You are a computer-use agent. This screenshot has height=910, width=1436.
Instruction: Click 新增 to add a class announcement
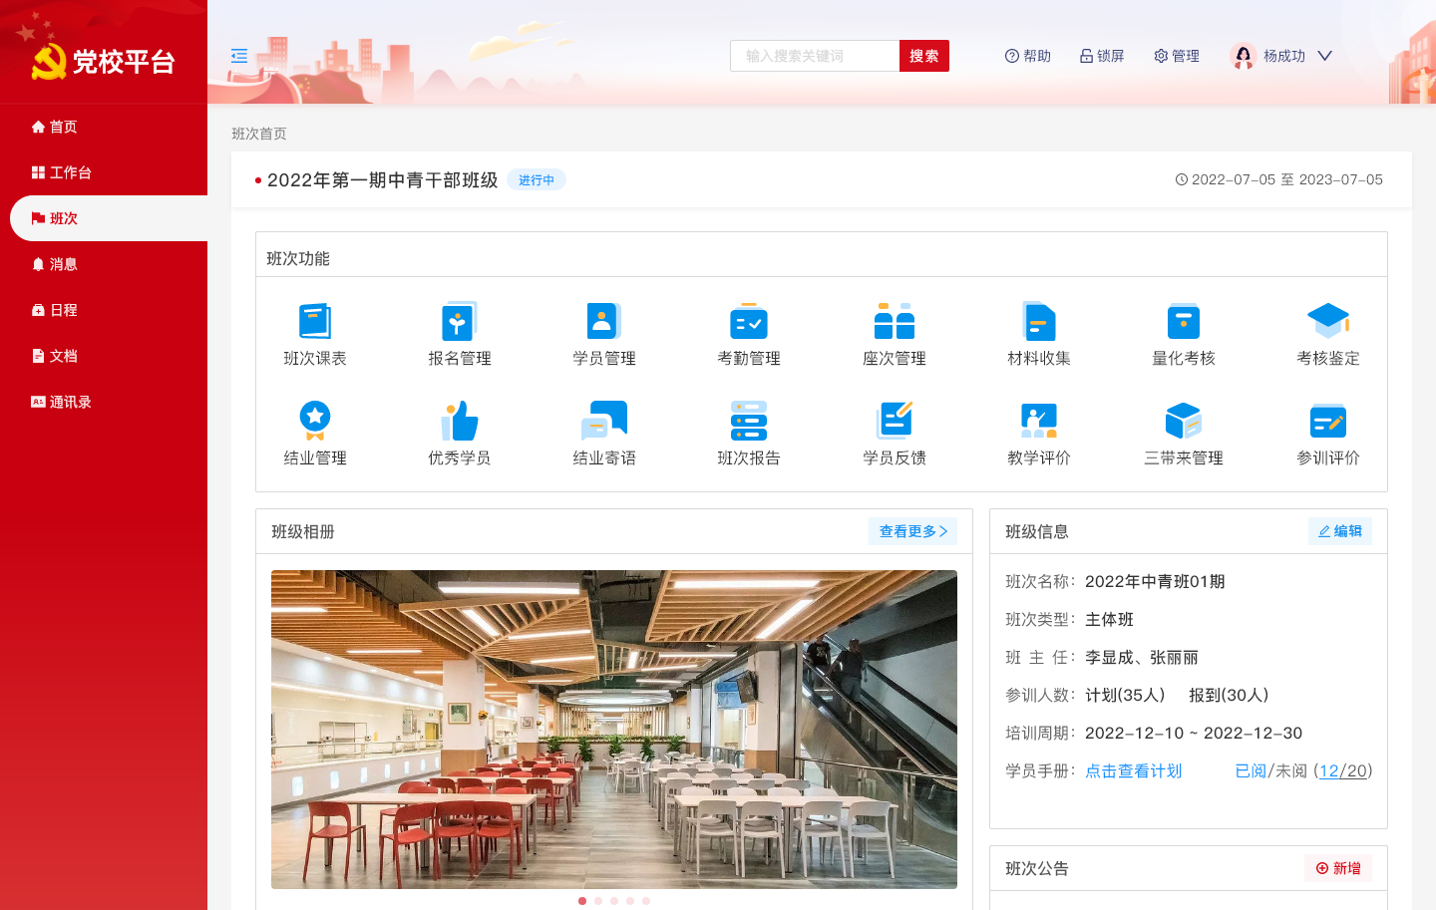click(1338, 868)
